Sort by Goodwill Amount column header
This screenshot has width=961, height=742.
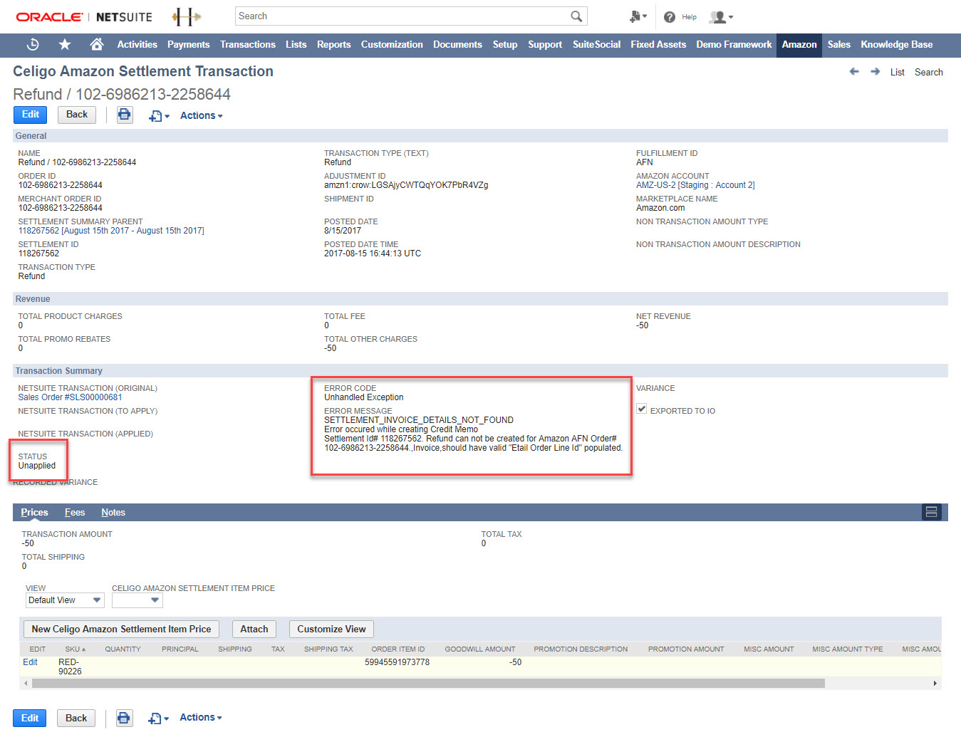tap(479, 649)
